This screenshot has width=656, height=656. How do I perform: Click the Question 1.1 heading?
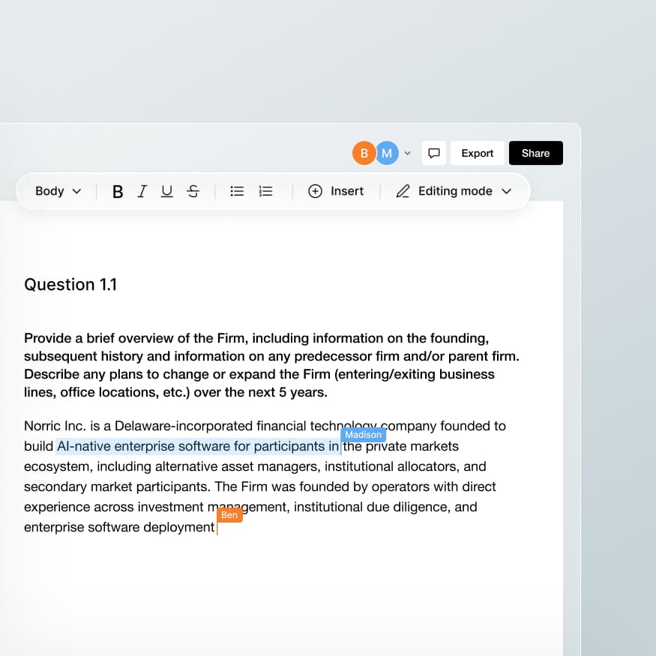70,285
